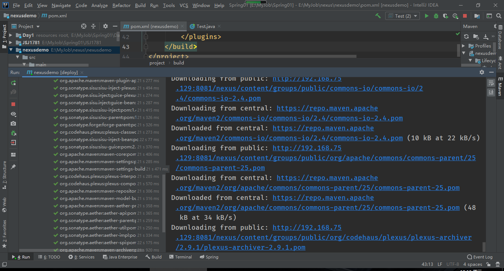Stop the Run panel process
The width and height of the screenshot is (504, 271).
click(x=14, y=104)
